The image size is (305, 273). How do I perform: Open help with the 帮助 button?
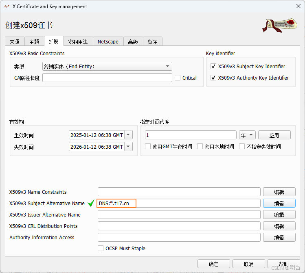283,264
